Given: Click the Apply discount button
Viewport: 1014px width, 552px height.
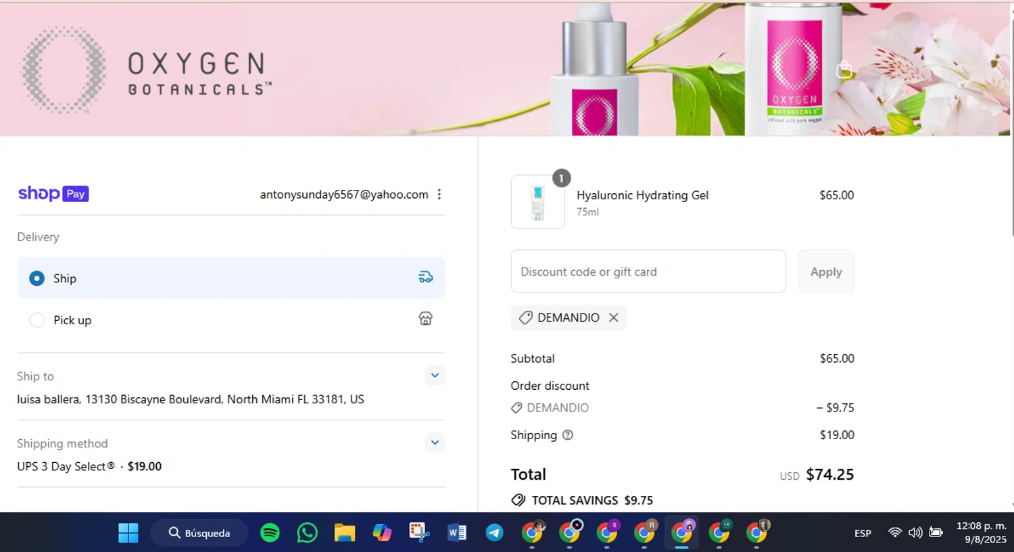Looking at the screenshot, I should click(826, 272).
